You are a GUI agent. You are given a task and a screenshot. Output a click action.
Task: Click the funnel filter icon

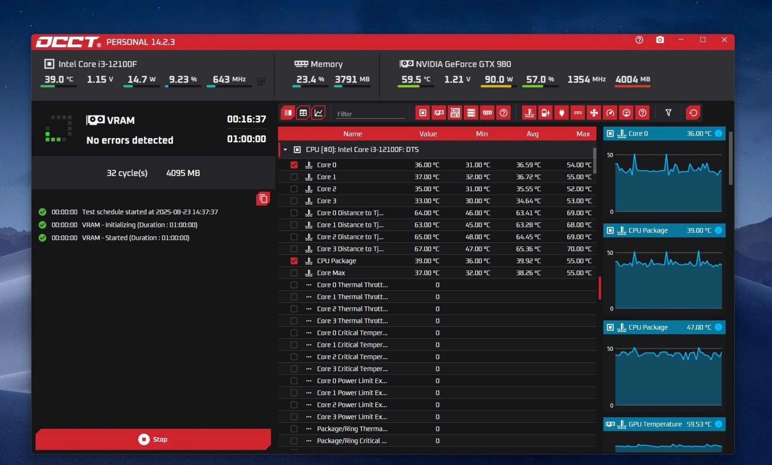668,113
